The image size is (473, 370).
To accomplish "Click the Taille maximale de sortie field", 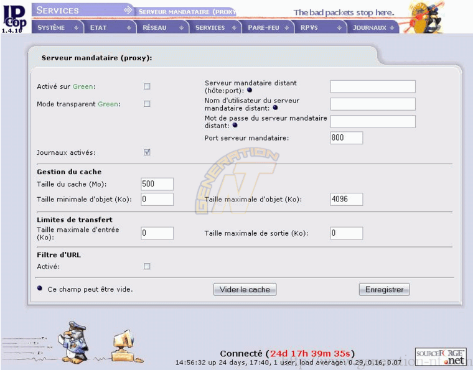I will point(347,233).
